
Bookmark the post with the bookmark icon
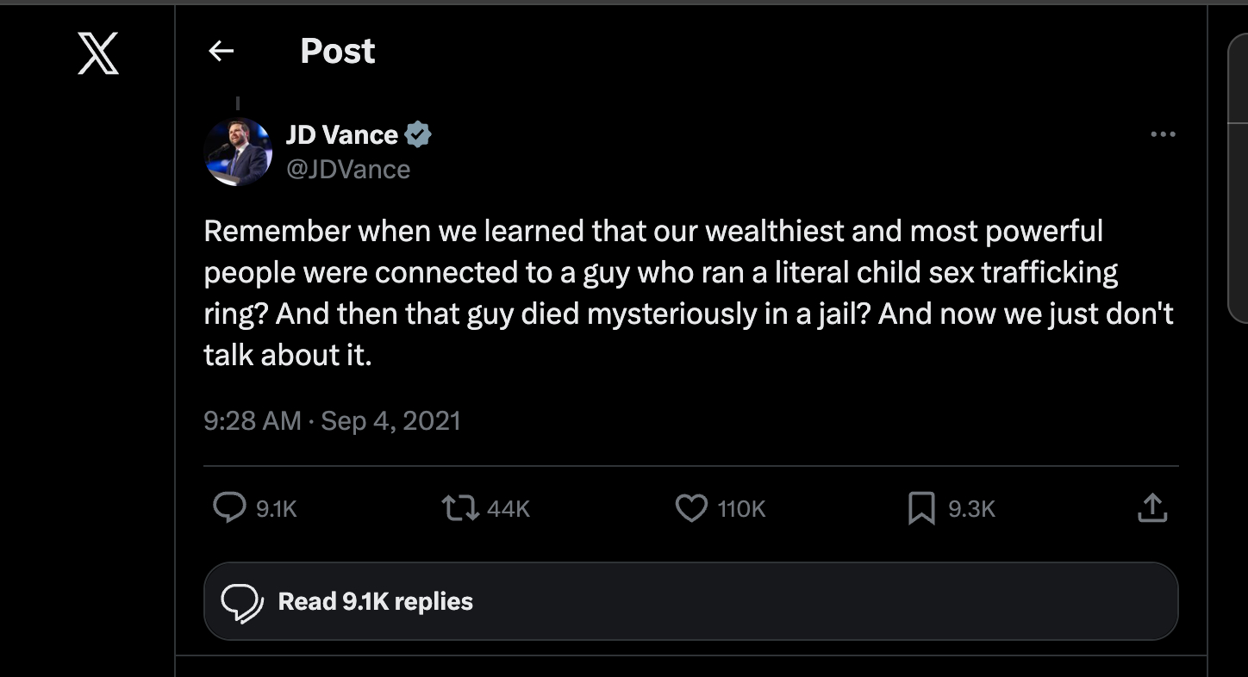click(x=921, y=508)
